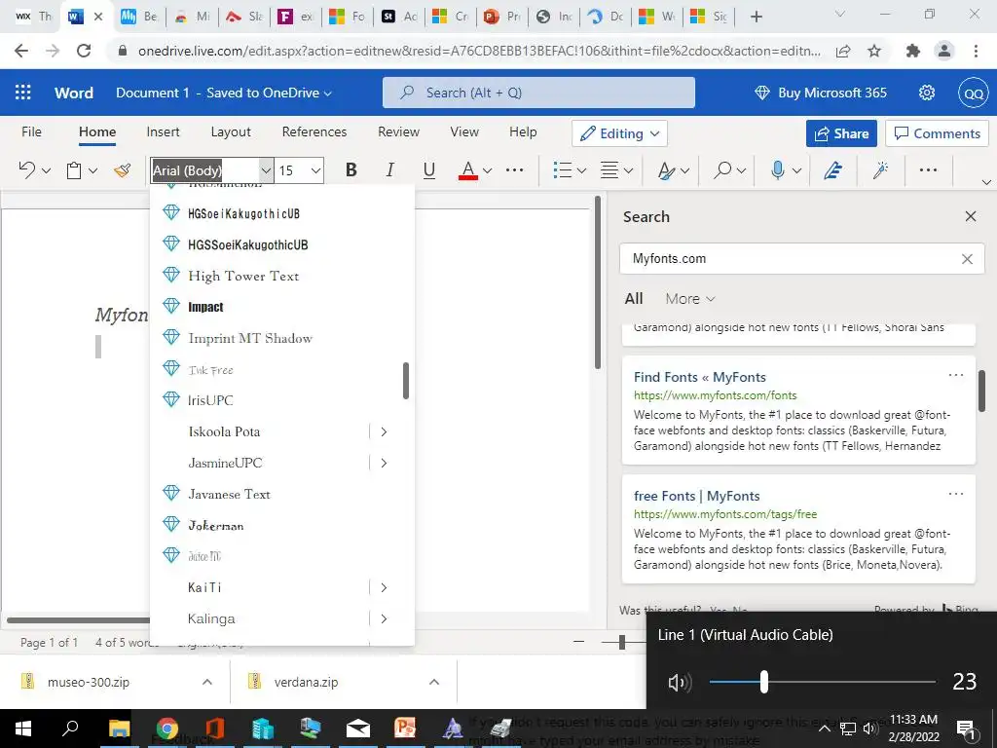Open the Styles icon
Image resolution: width=997 pixels, height=748 pixels.
point(666,169)
